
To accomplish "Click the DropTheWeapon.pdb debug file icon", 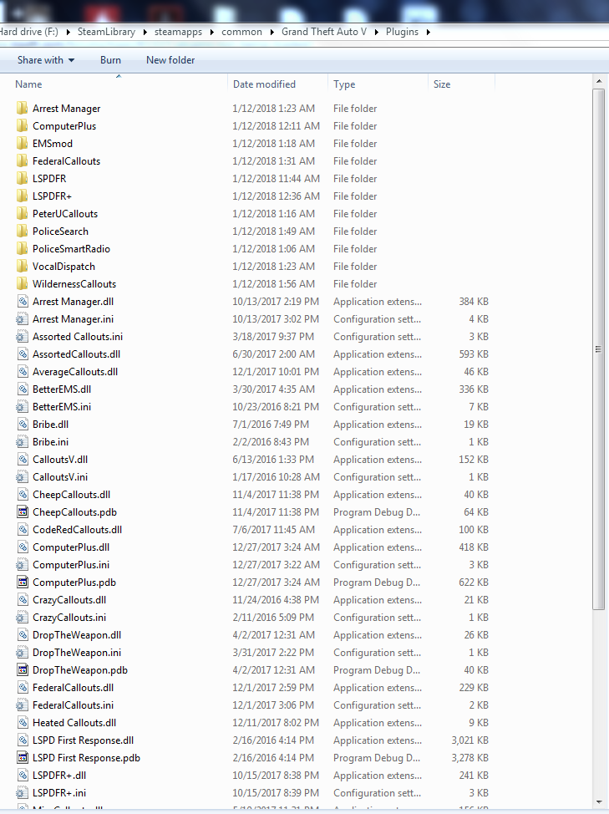I will pos(23,669).
